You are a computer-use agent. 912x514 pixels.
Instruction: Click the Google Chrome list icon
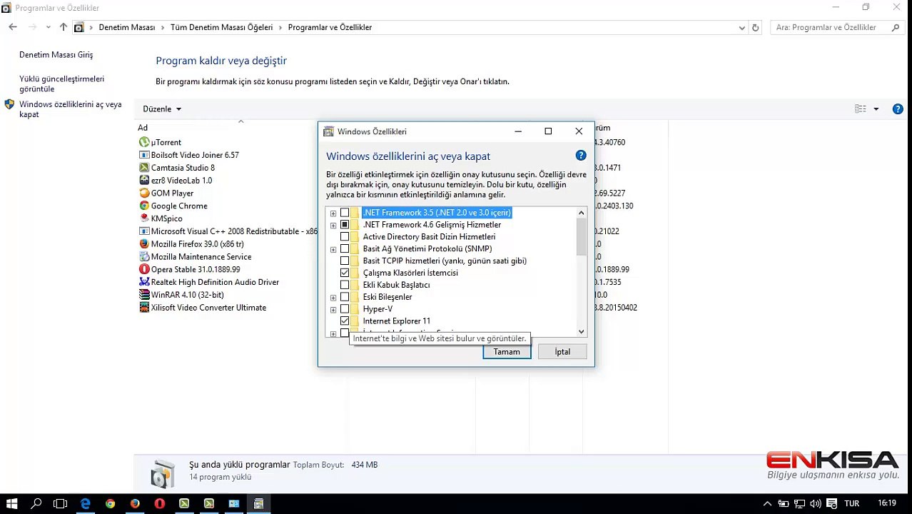tap(144, 206)
